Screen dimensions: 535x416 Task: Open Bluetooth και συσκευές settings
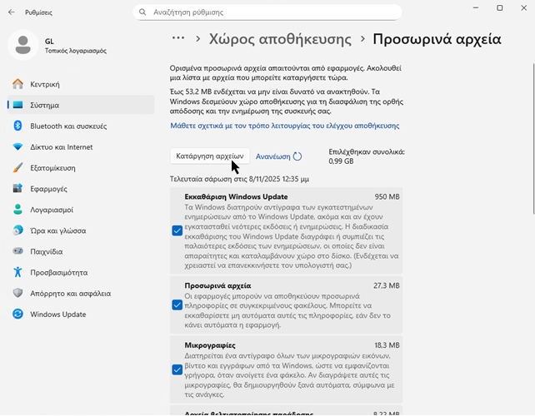(68, 126)
